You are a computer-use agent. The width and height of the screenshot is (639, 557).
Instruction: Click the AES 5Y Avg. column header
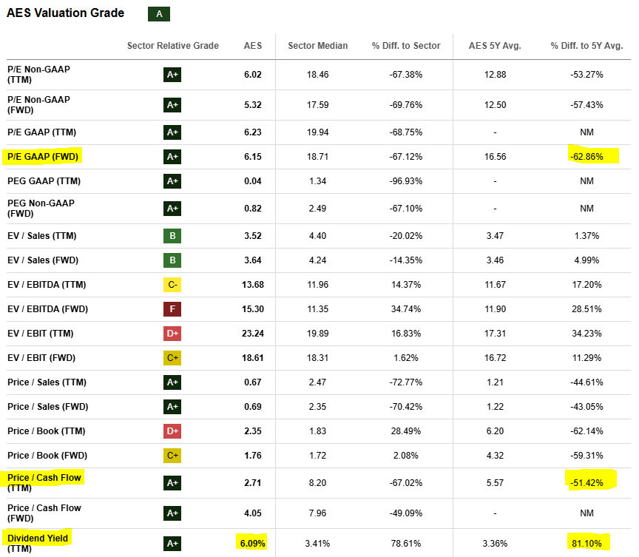click(x=495, y=46)
